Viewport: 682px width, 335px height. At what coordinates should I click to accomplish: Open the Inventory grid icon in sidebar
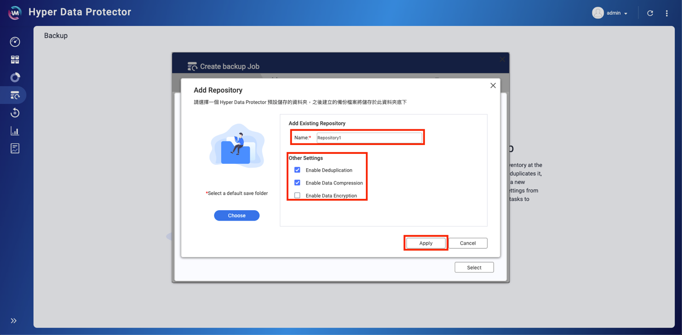(15, 60)
